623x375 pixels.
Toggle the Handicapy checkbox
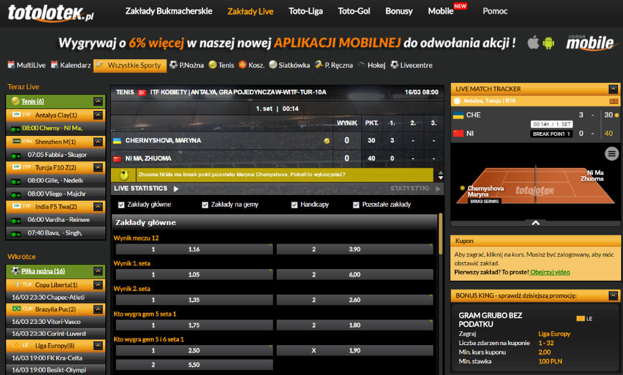[295, 205]
